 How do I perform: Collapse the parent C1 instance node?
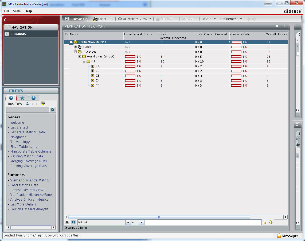(x=84, y=61)
